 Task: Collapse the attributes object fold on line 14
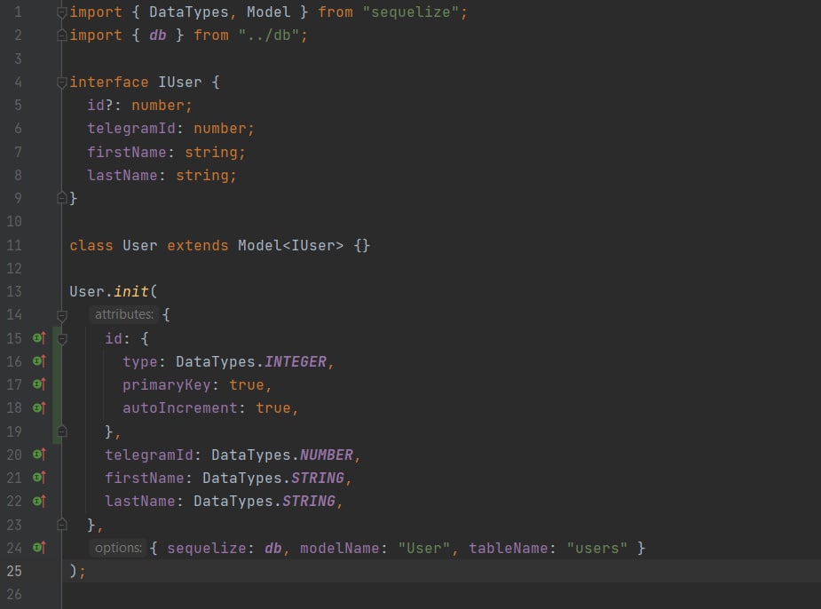[62, 315]
